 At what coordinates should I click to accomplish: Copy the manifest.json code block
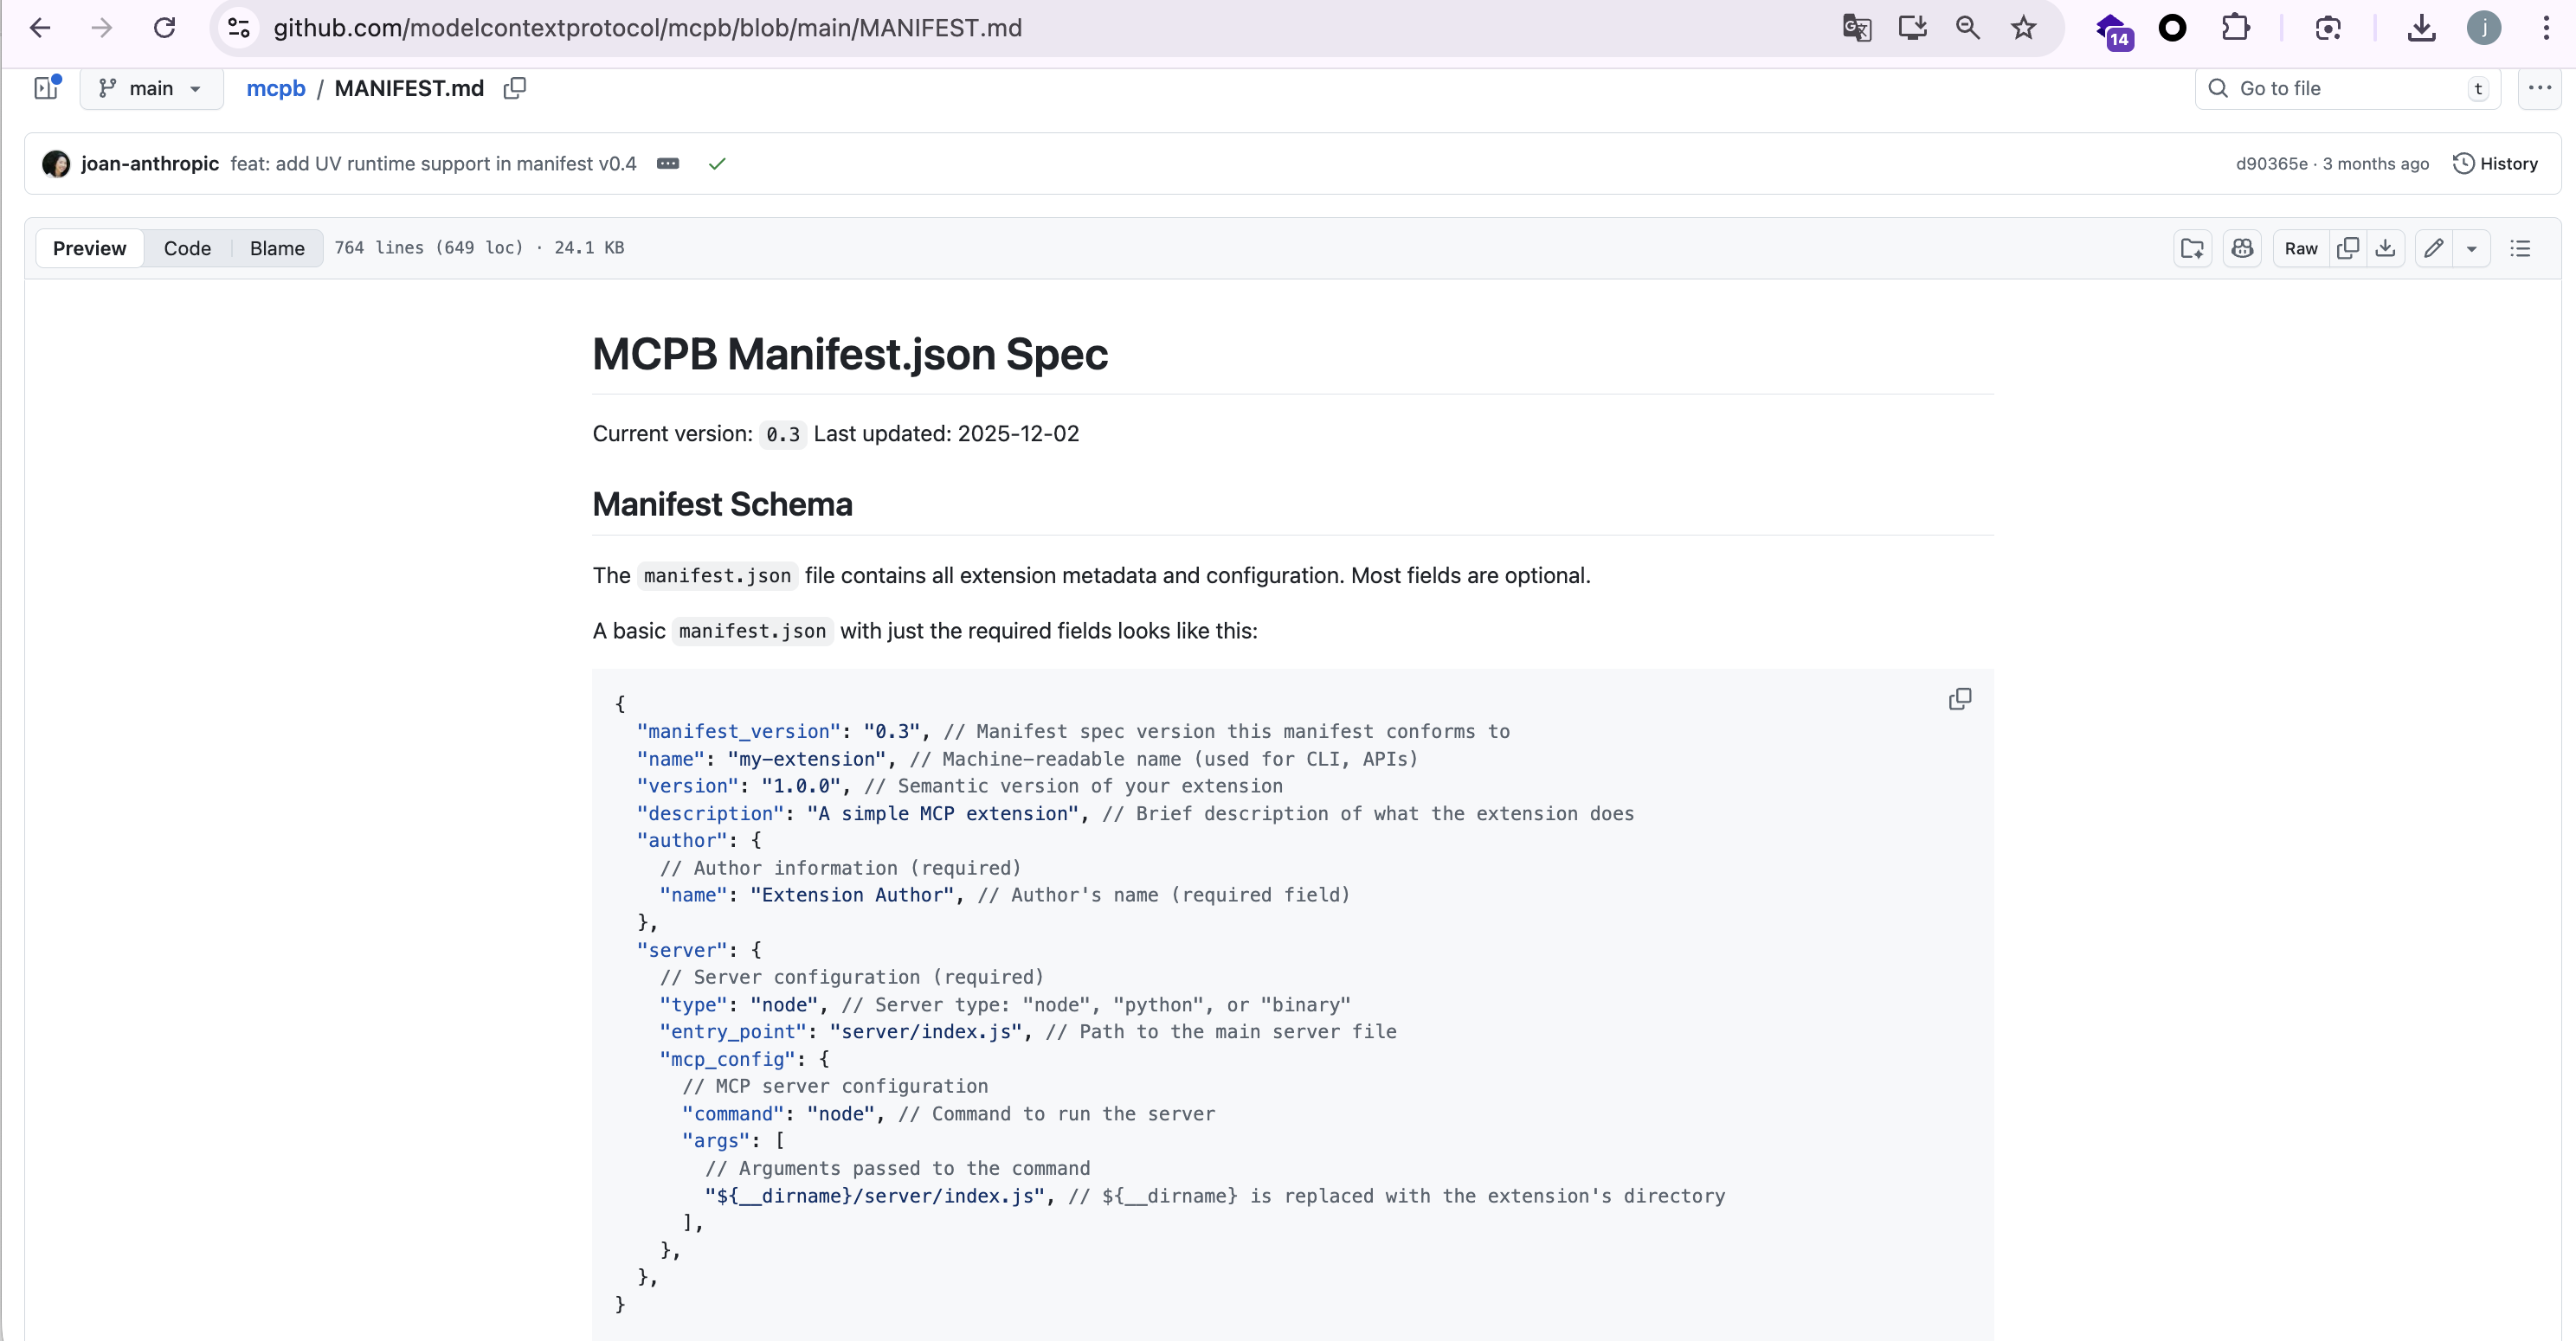[x=1959, y=698]
